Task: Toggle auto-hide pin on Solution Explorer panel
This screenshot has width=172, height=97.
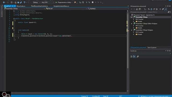Action: coord(168,6)
